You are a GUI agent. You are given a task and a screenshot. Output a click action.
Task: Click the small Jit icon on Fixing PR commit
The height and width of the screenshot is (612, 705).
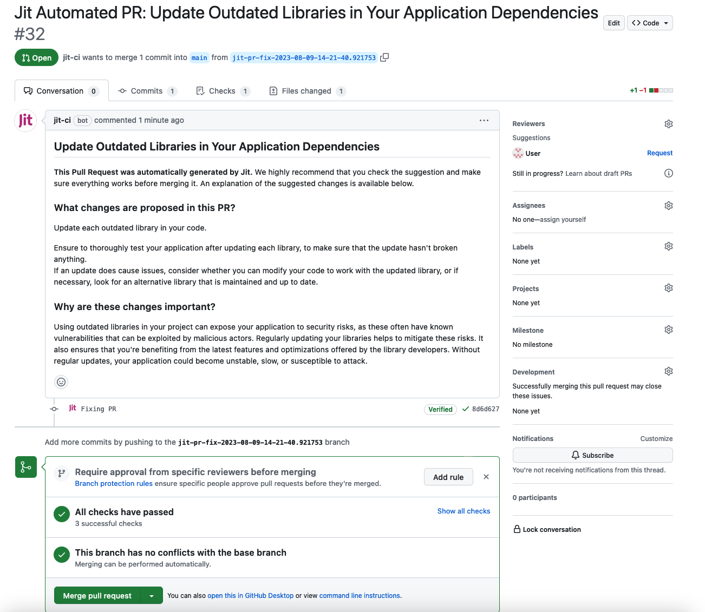pyautogui.click(x=73, y=408)
